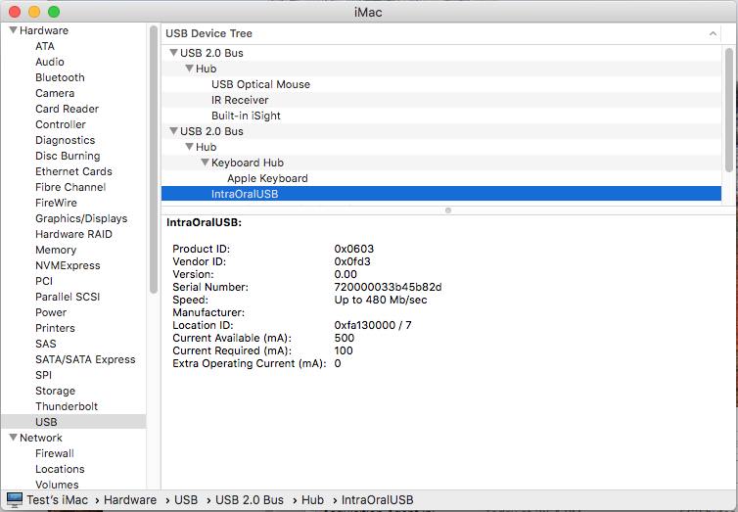Click the pane divider handle dot

[448, 209]
